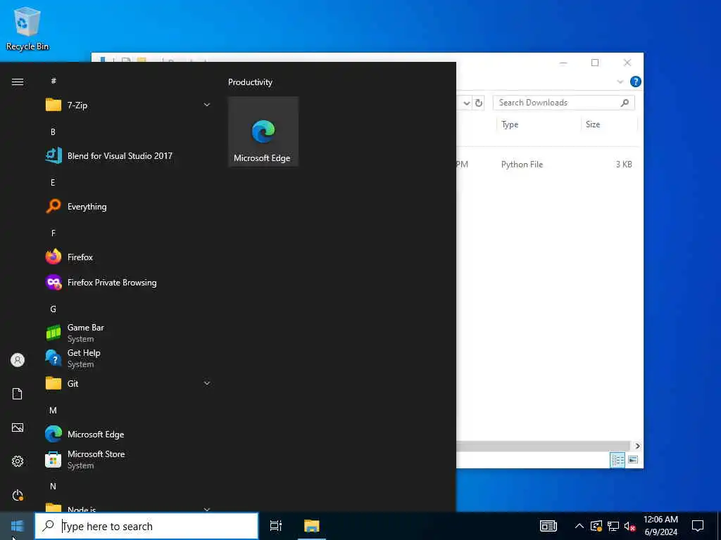The width and height of the screenshot is (721, 540).
Task: Open the notification Action Center
Action: pyautogui.click(x=698, y=526)
